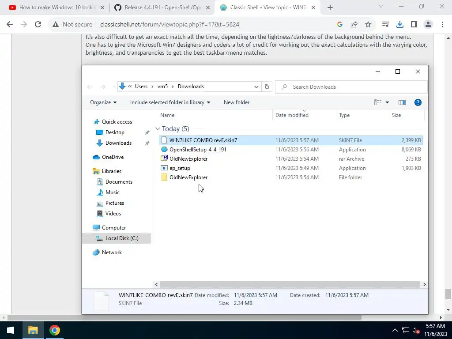
Task: Sort by Size column header
Action: point(396,115)
